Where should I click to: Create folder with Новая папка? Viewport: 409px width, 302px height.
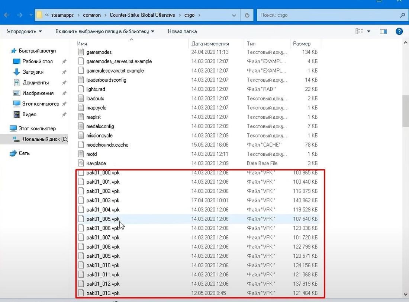[182, 31]
